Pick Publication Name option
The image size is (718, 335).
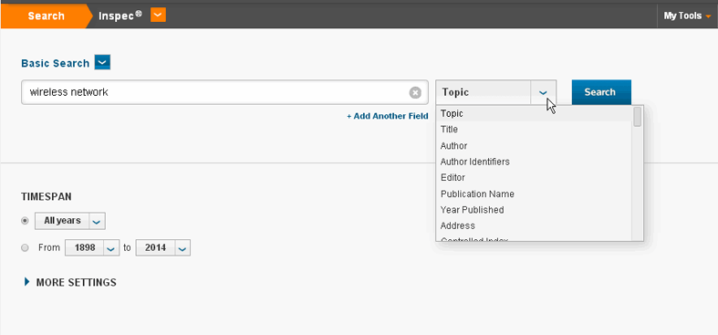(x=535, y=194)
